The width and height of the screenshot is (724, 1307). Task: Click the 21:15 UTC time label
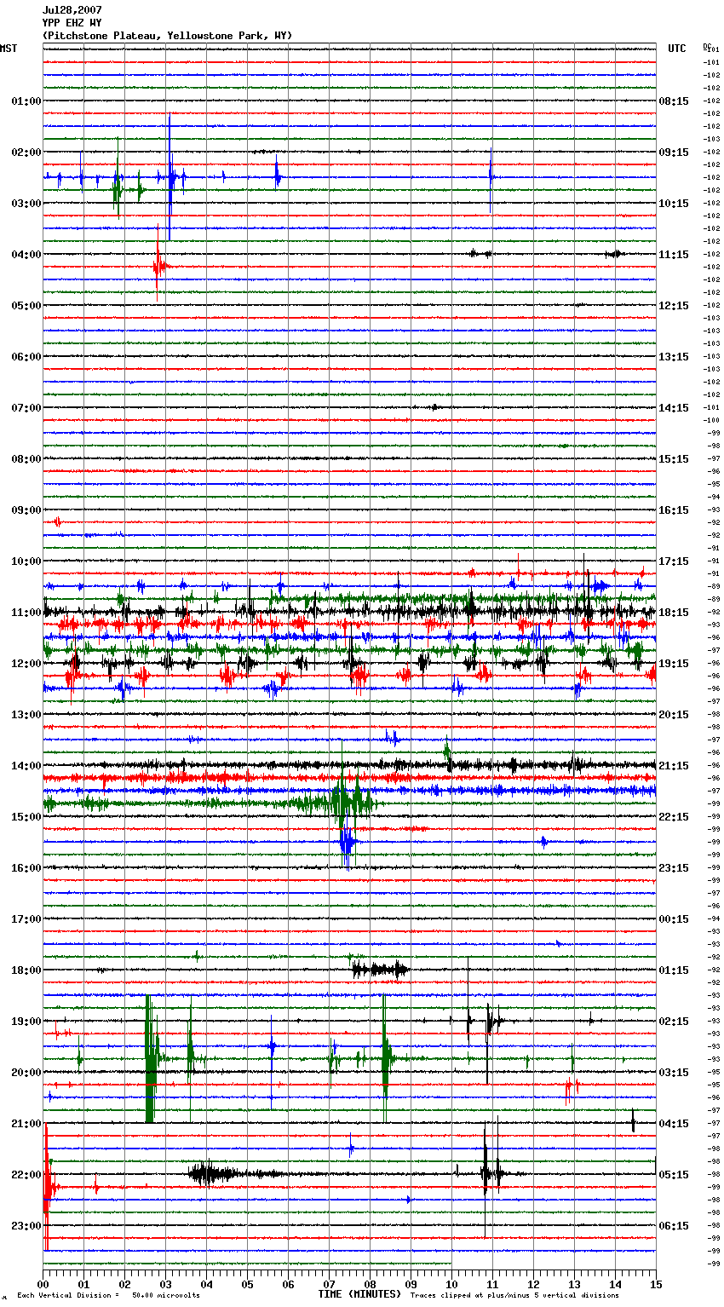click(674, 766)
